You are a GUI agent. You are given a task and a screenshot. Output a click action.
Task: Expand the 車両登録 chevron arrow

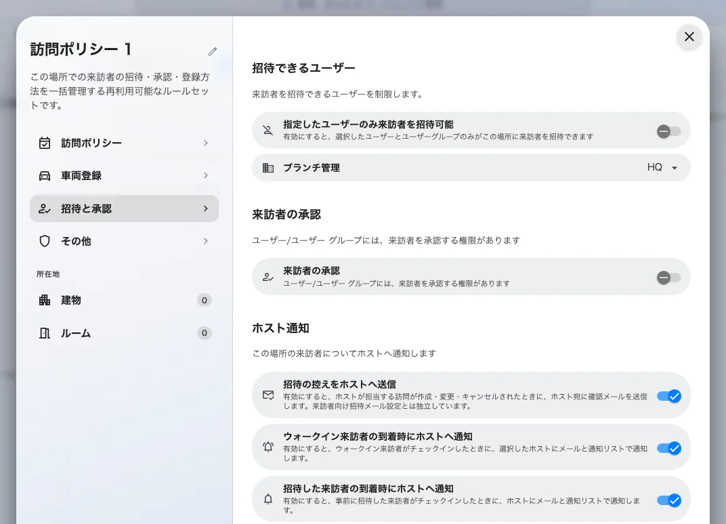(206, 175)
